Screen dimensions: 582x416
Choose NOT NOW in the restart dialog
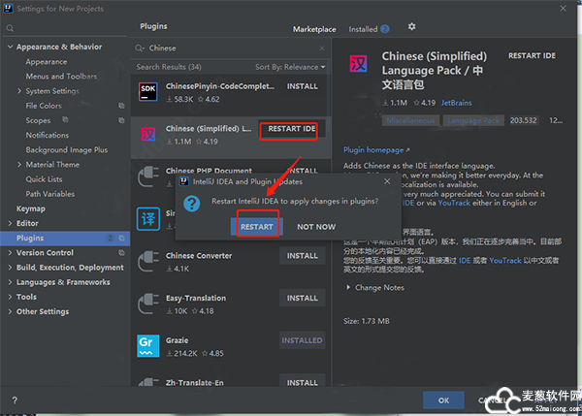click(316, 226)
